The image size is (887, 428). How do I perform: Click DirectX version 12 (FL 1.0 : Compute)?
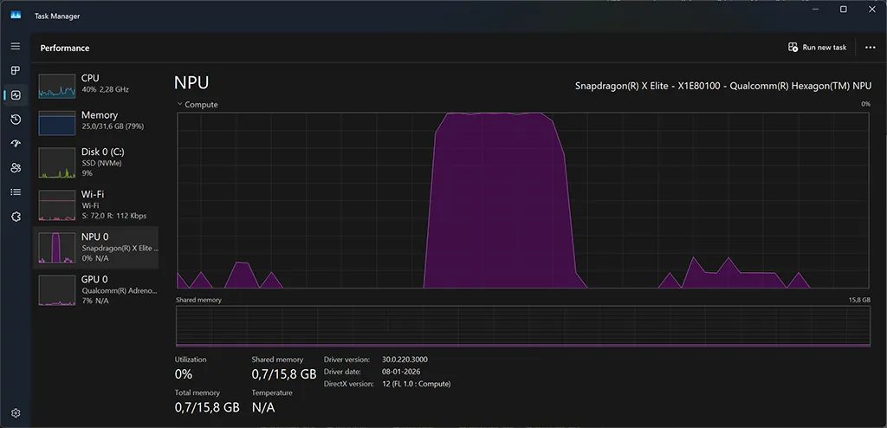click(x=417, y=384)
